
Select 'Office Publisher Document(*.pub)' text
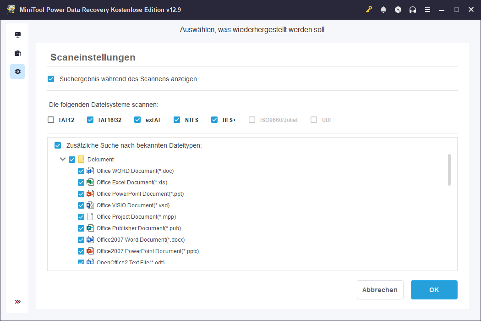[x=139, y=228]
